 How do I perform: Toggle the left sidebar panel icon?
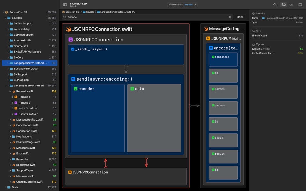click(x=65, y=5)
